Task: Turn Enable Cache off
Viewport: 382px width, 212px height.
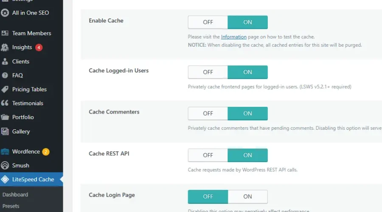Action: click(x=208, y=22)
